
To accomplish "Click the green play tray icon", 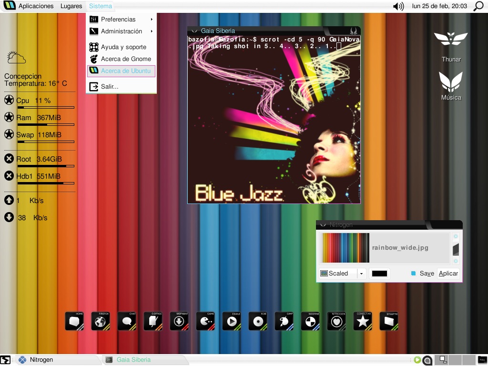I will [417, 360].
